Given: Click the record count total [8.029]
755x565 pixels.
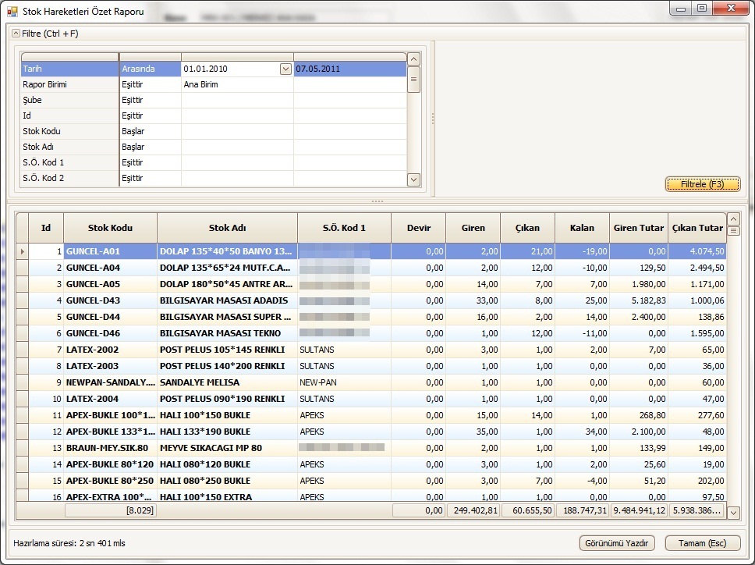Looking at the screenshot, I should click(x=110, y=510).
